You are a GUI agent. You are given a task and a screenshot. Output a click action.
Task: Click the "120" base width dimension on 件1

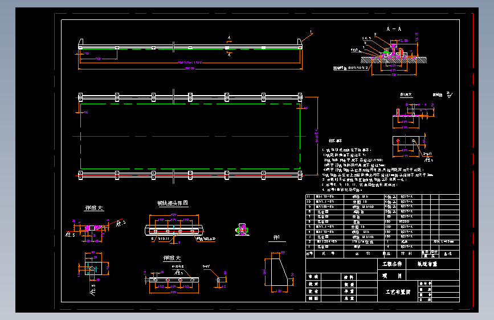(279, 291)
